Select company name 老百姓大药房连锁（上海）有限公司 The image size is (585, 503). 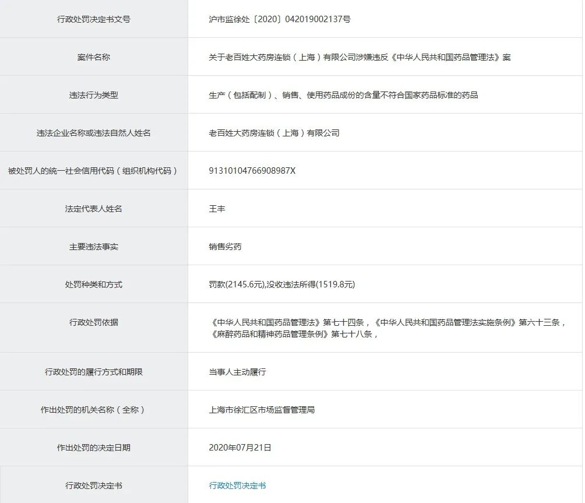tap(274, 132)
